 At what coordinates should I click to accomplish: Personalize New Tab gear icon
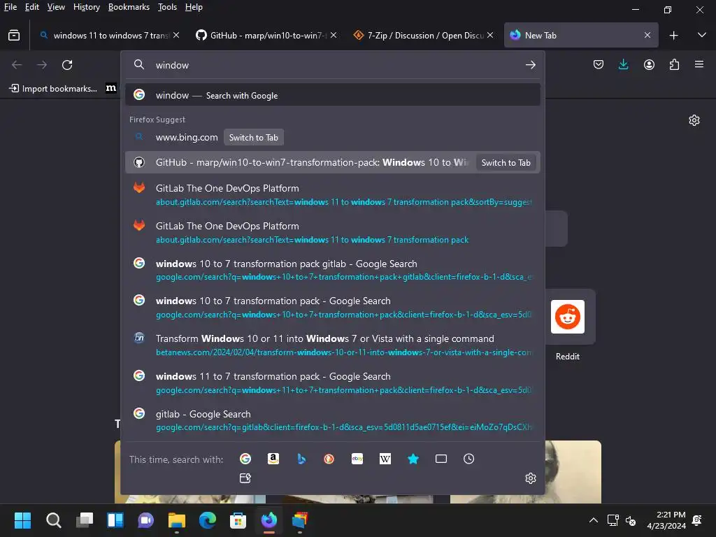pyautogui.click(x=694, y=120)
